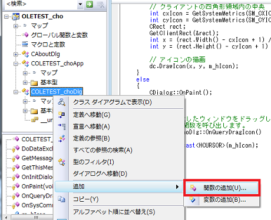Click the add variable icon in submenu

point(193,200)
